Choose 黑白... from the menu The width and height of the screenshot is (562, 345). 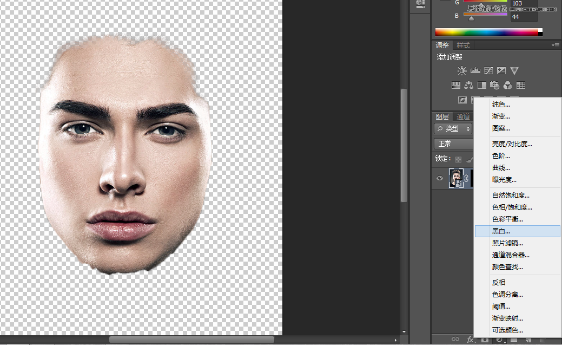[x=518, y=231]
